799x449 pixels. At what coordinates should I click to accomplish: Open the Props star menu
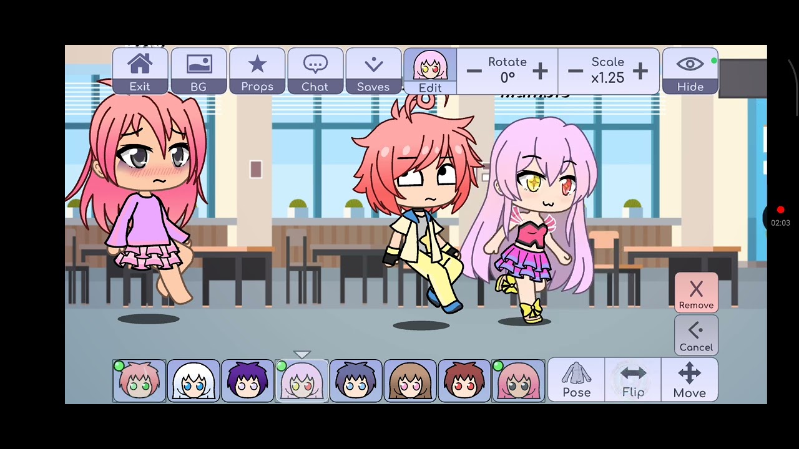257,71
